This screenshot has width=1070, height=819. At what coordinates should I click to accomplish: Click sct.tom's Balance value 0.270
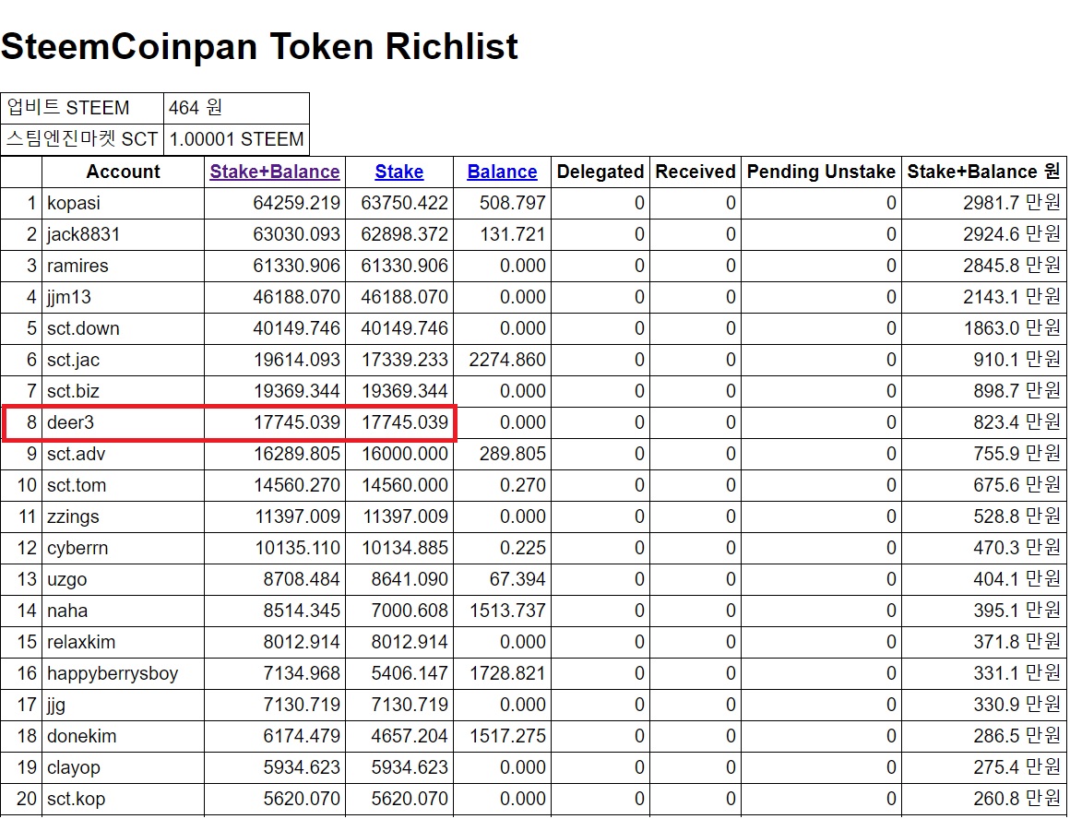click(x=523, y=485)
